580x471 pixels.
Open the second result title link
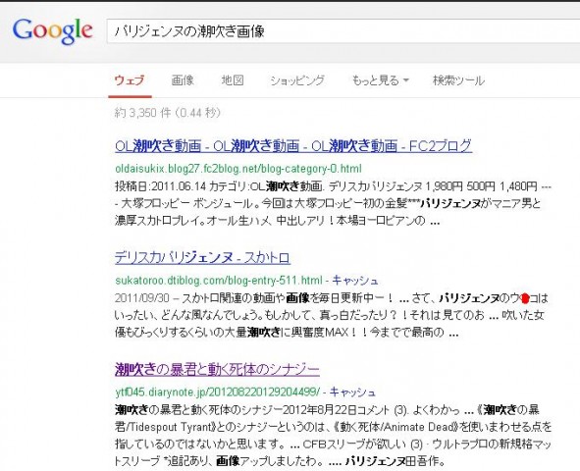coord(202,257)
